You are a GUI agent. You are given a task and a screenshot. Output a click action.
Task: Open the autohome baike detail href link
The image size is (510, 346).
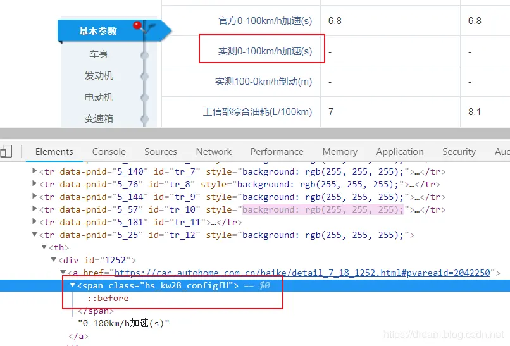(302, 273)
